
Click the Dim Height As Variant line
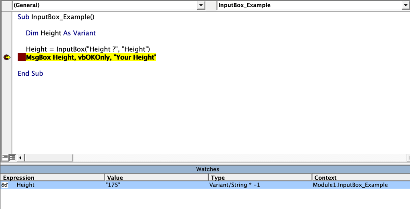pos(61,33)
